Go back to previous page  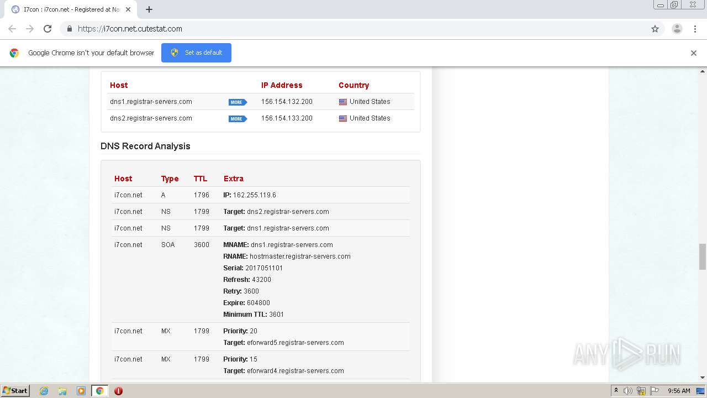pos(12,29)
